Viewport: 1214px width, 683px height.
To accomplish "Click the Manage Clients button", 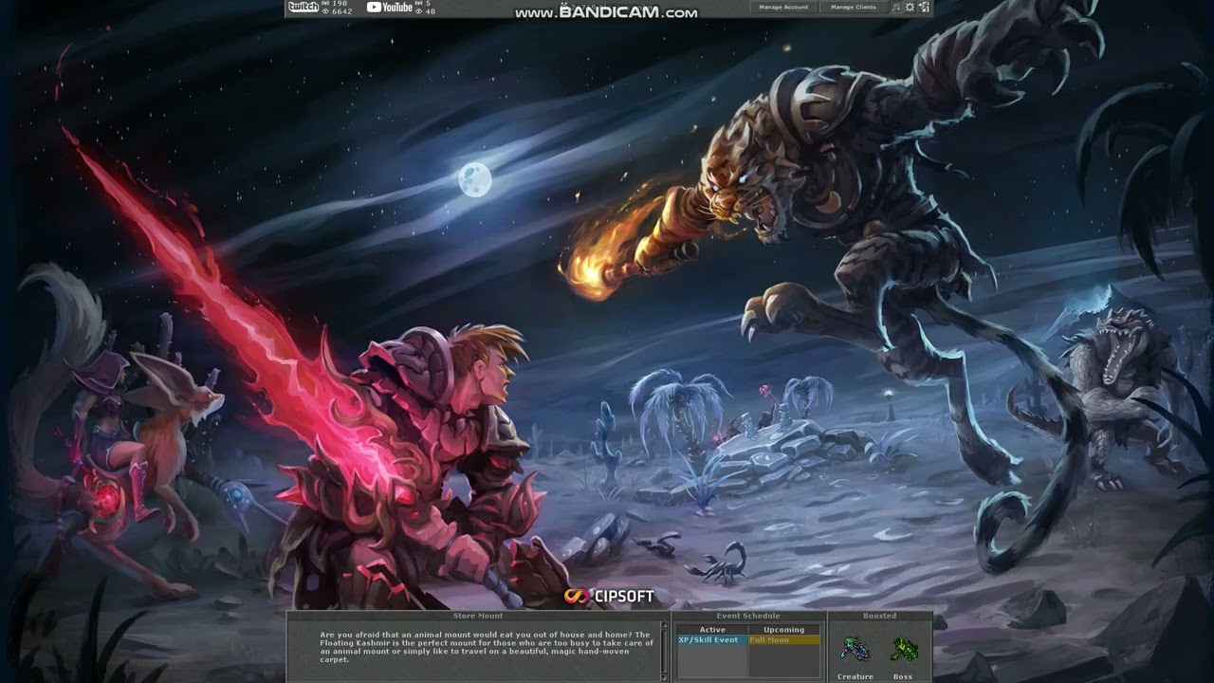I will coord(853,7).
